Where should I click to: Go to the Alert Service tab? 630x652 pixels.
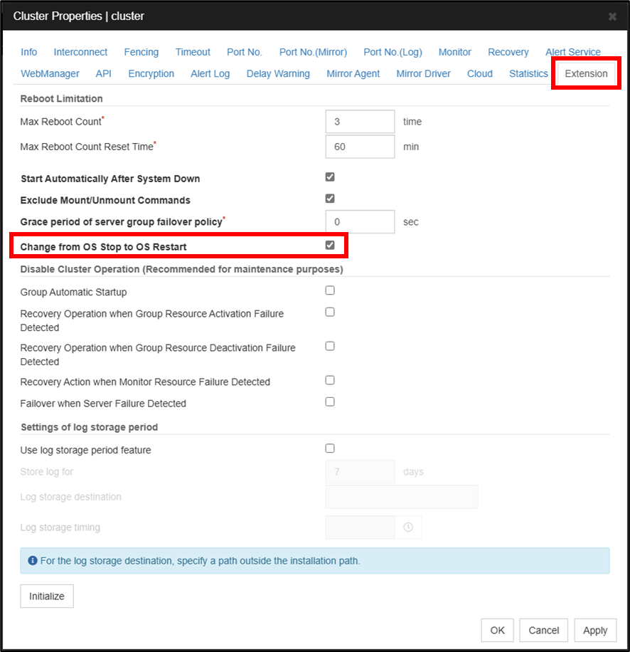pyautogui.click(x=572, y=52)
